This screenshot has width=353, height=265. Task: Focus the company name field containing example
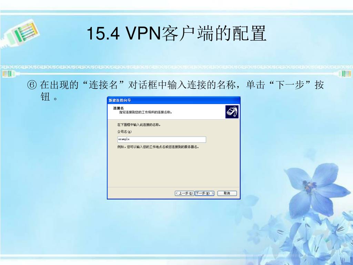(x=162, y=139)
